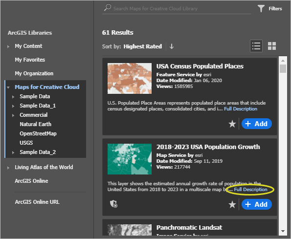Open Full Description for Population Growth layer

pos(250,190)
